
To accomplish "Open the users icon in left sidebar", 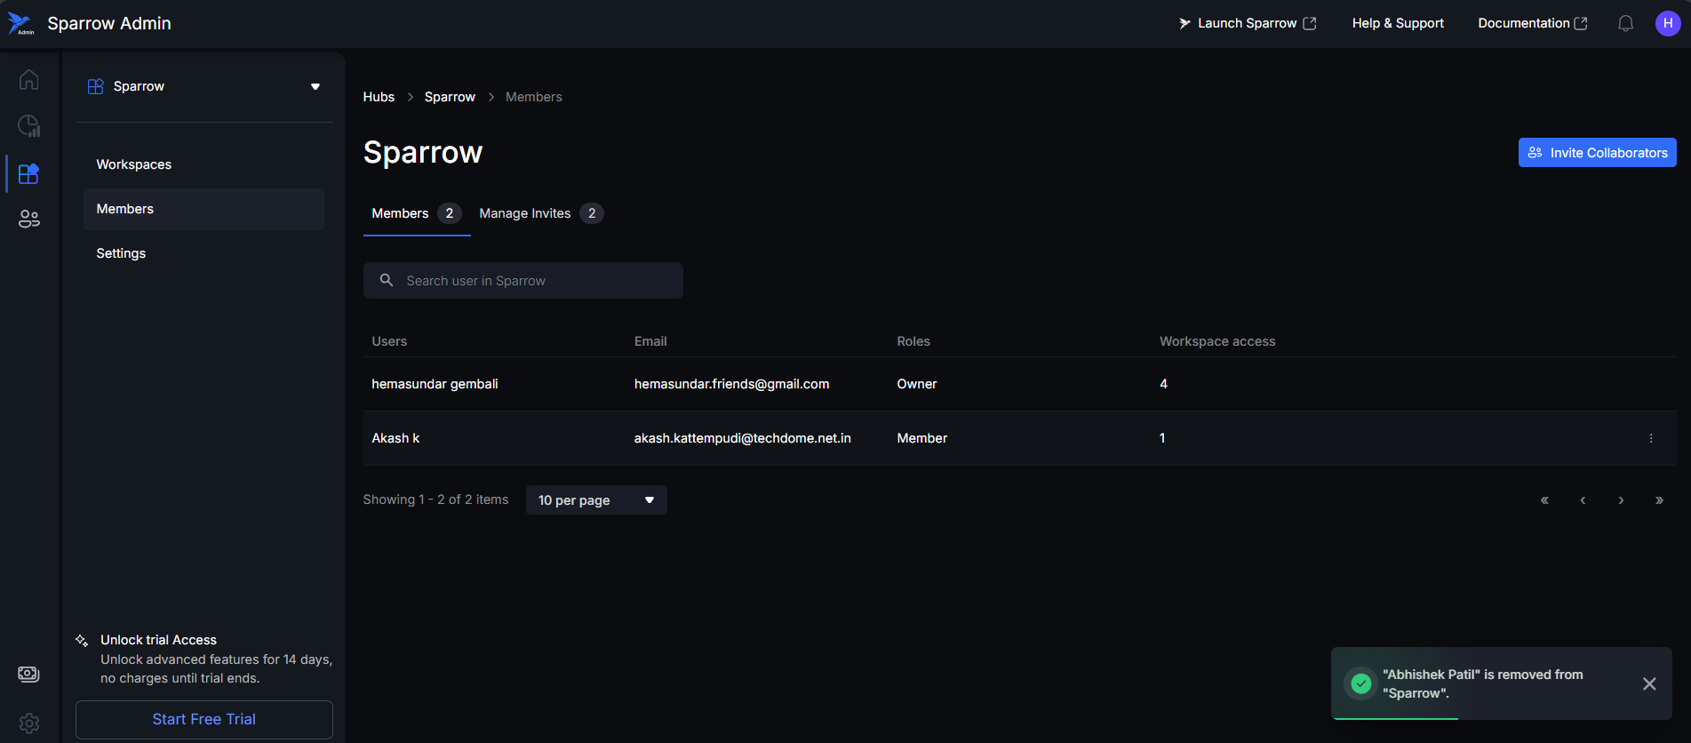I will point(28,219).
